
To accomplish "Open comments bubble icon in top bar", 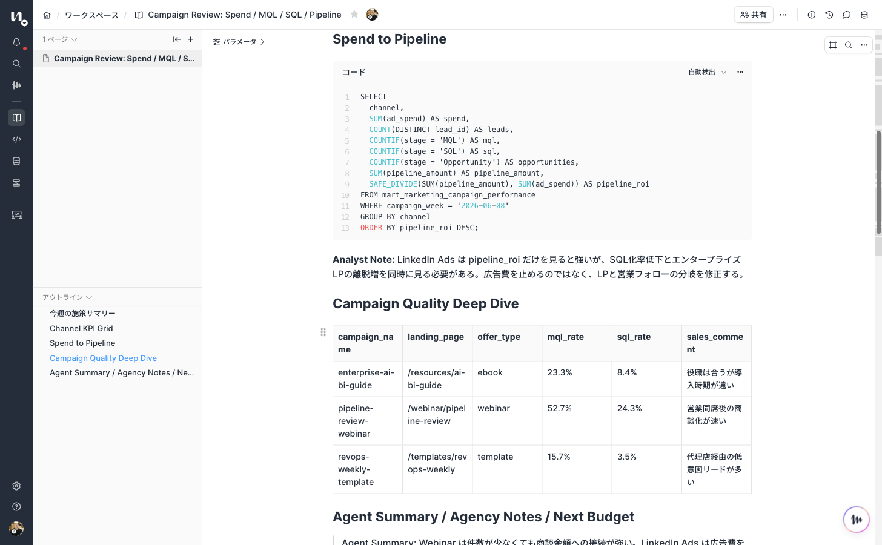I will [847, 15].
